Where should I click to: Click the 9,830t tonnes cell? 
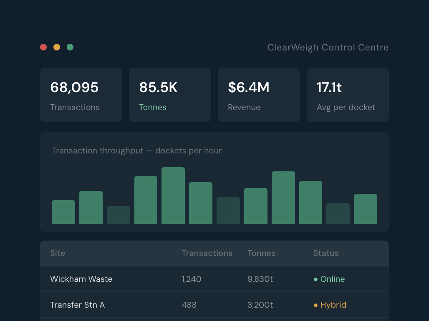pos(260,279)
